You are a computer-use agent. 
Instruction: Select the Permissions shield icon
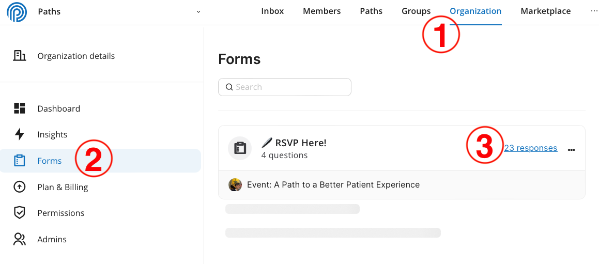[19, 212]
